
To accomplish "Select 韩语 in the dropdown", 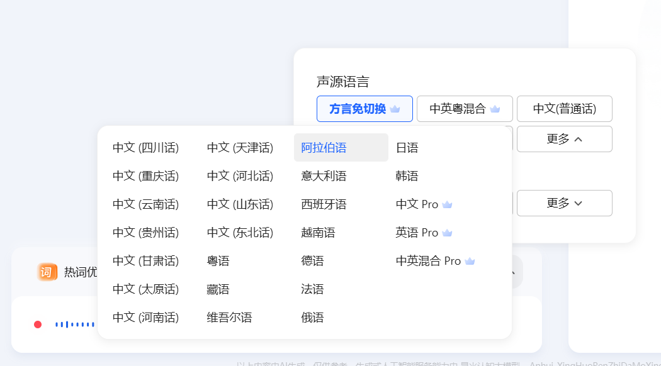I will coord(407,176).
